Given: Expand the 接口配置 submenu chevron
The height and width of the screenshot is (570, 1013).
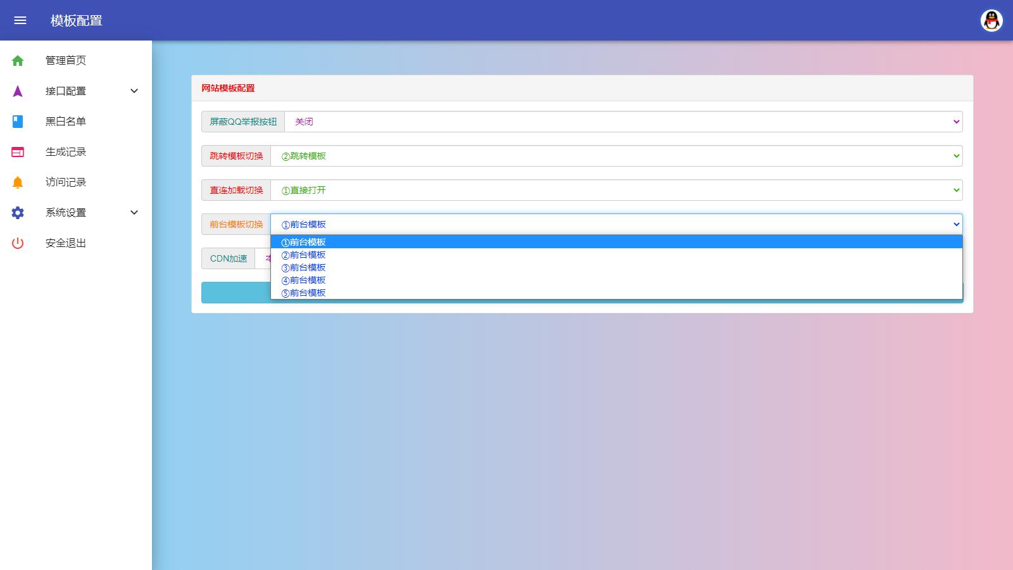Looking at the screenshot, I should (134, 91).
